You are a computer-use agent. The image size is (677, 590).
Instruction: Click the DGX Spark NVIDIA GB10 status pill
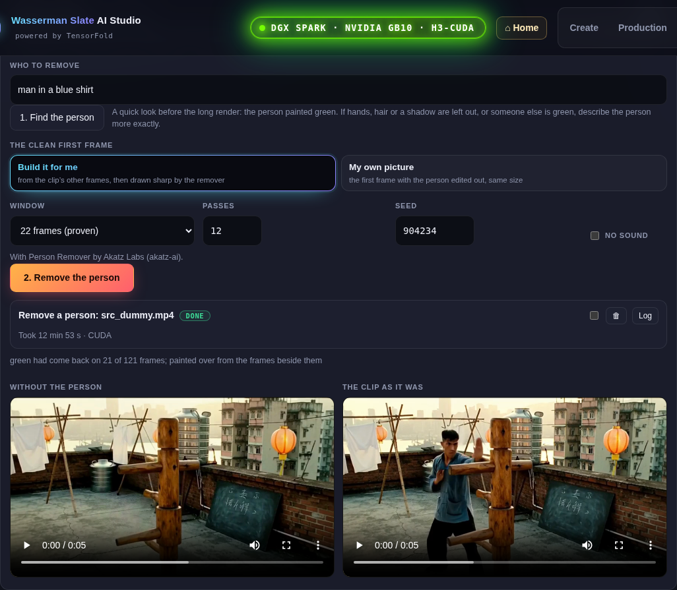368,28
